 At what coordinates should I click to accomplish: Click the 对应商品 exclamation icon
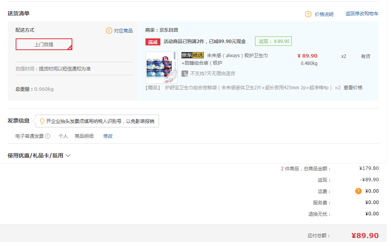(109, 31)
